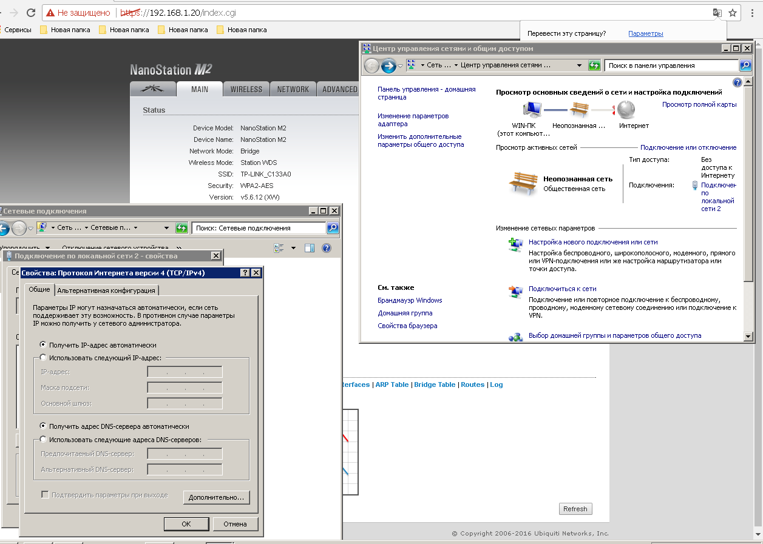Switch to the WIRELESS tab
The width and height of the screenshot is (763, 544).
click(x=246, y=89)
